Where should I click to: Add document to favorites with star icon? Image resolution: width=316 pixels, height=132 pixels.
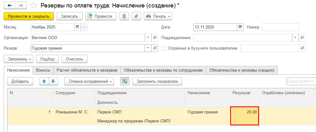tap(34, 6)
